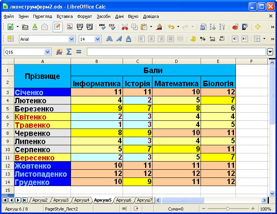Screen dimensions: 277x214
Task: Click the Sort Ascending icon
Action: [213, 27]
